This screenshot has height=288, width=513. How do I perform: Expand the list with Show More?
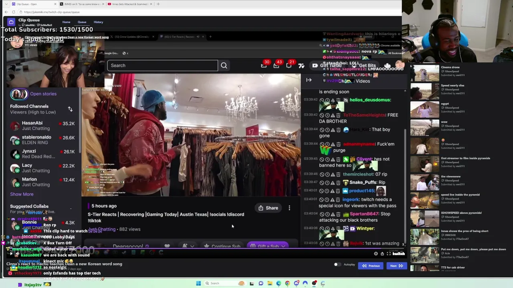click(x=22, y=194)
